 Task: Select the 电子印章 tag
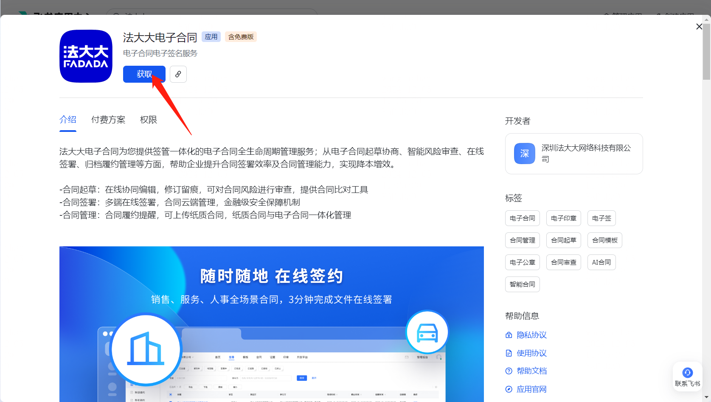pos(564,218)
